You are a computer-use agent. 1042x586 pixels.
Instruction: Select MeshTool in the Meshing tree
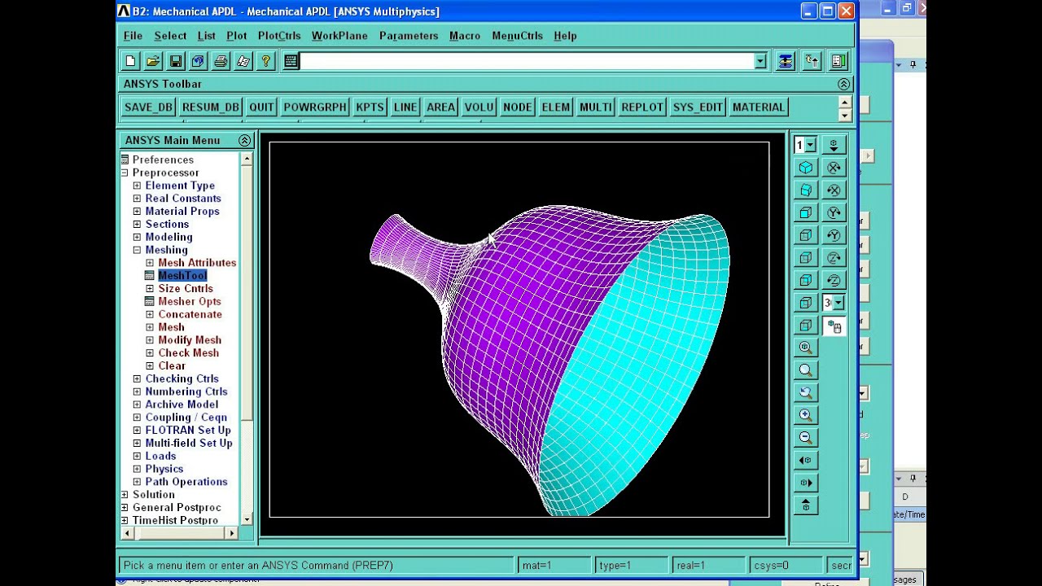[182, 276]
